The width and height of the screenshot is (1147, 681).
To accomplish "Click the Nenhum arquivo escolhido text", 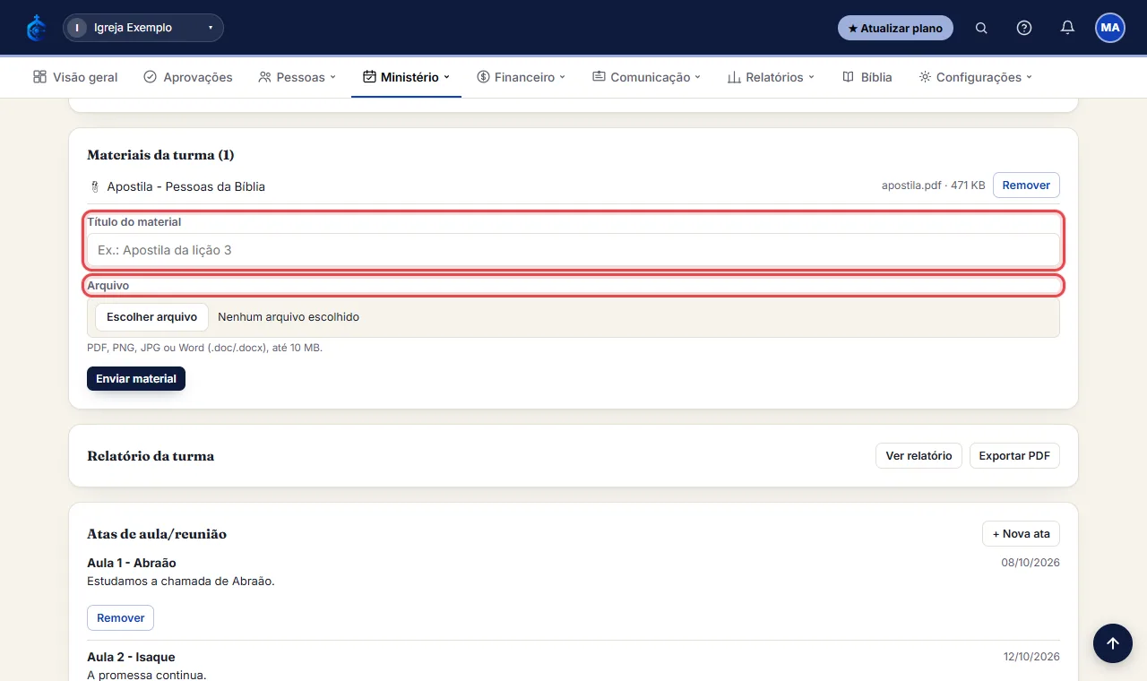I will [x=289, y=317].
